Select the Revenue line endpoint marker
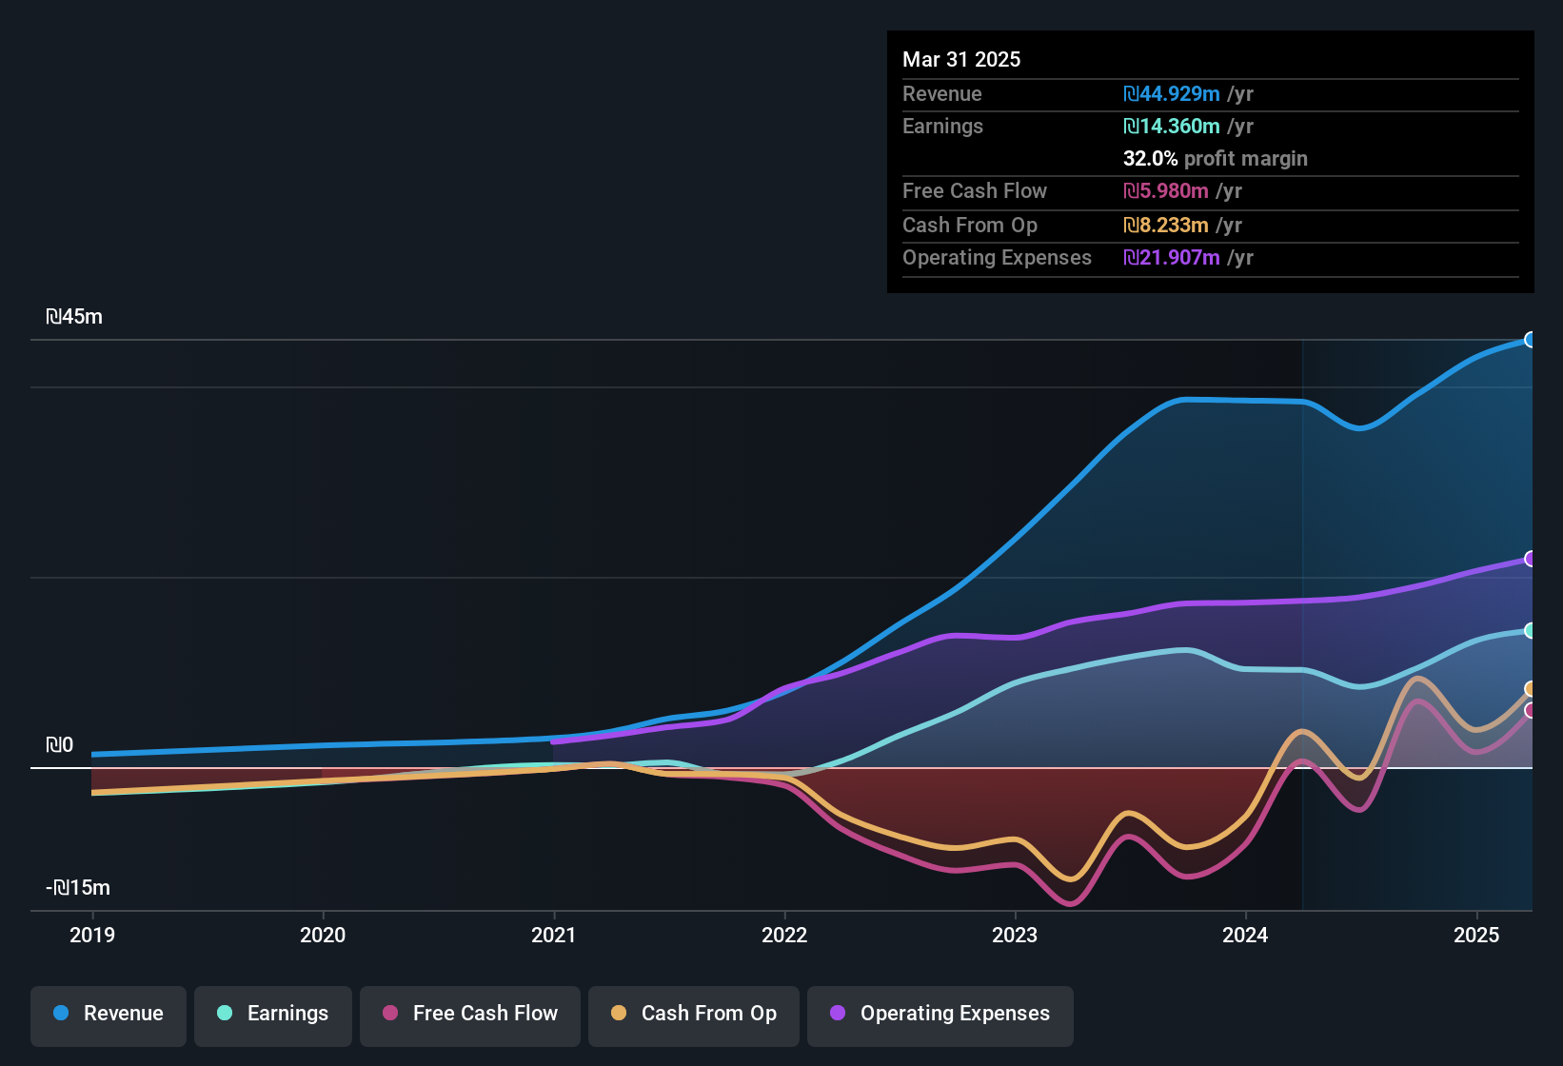 (x=1531, y=340)
